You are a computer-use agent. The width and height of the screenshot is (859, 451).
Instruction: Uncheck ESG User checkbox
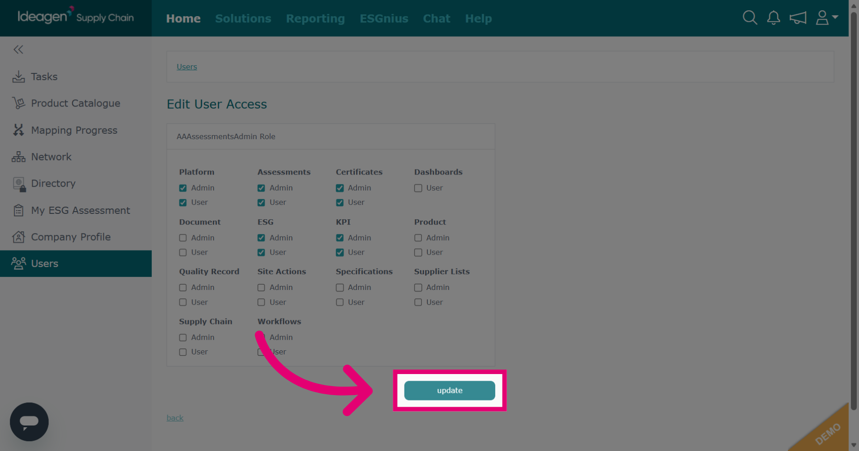pyautogui.click(x=261, y=252)
